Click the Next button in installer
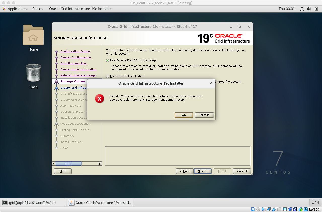The width and height of the screenshot is (322, 212). coord(203,171)
